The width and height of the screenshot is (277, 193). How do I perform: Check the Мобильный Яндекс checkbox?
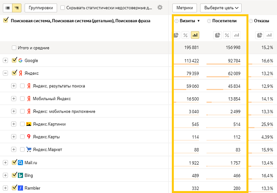click(22, 98)
